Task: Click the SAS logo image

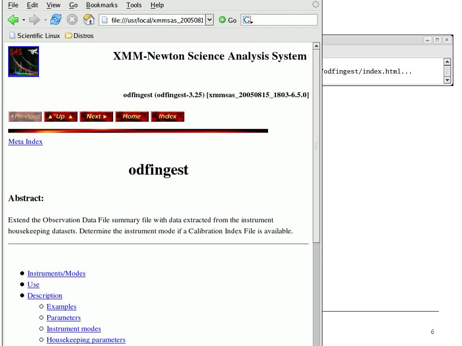Action: point(24,62)
